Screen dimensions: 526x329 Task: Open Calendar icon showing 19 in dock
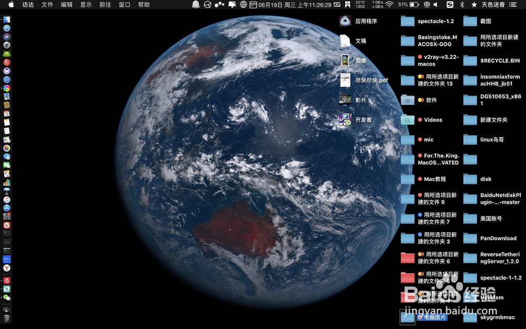coord(7,114)
